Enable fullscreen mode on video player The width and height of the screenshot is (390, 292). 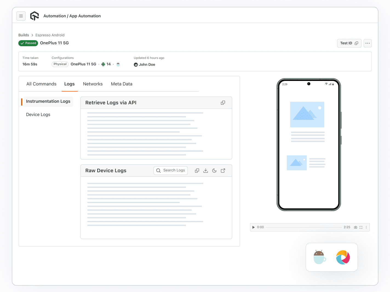point(361,227)
